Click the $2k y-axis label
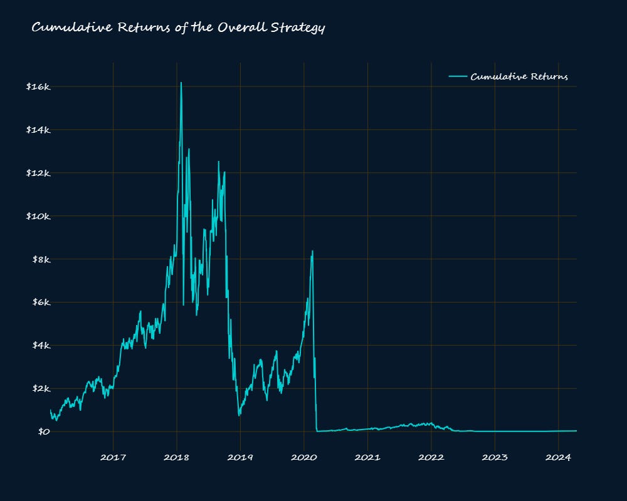 [x=41, y=388]
